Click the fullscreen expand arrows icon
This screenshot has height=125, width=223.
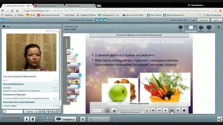(83, 119)
